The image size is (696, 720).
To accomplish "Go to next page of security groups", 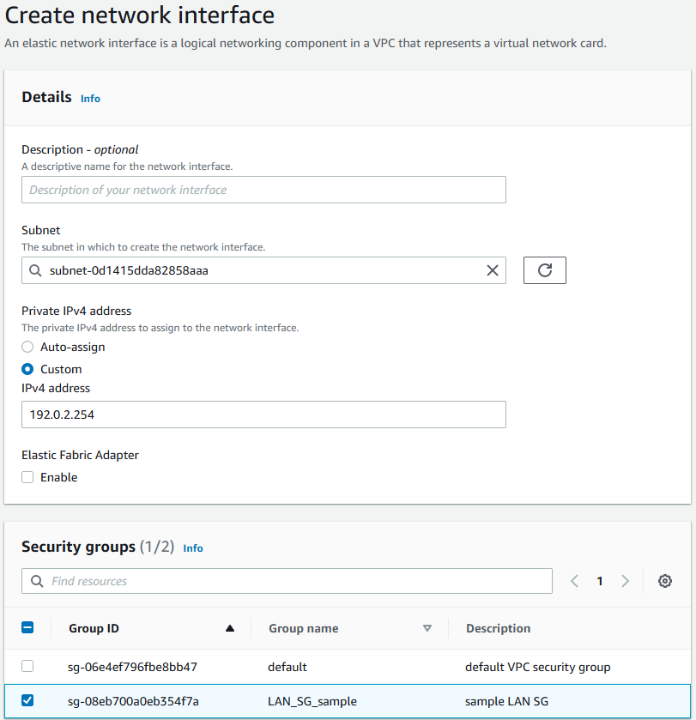I will [x=626, y=581].
